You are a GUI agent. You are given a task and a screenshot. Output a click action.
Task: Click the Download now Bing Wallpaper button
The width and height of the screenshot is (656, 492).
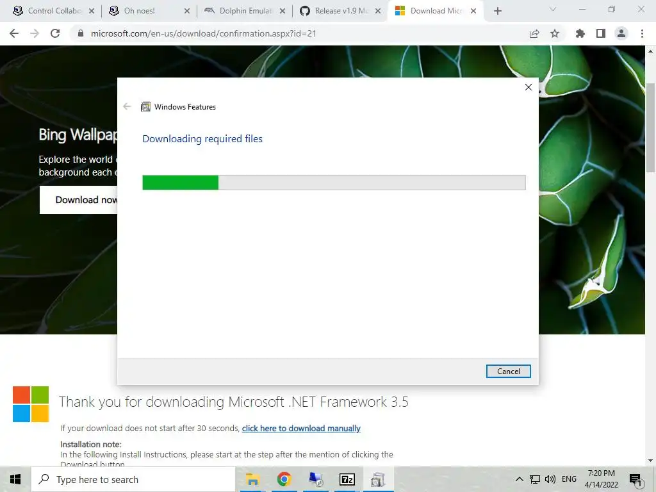(79, 200)
